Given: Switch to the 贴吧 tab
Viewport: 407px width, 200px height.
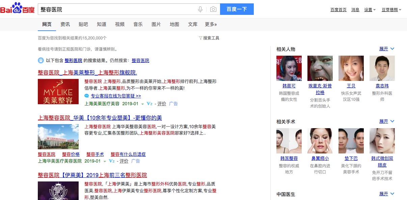Looking at the screenshot, I should point(83,24).
